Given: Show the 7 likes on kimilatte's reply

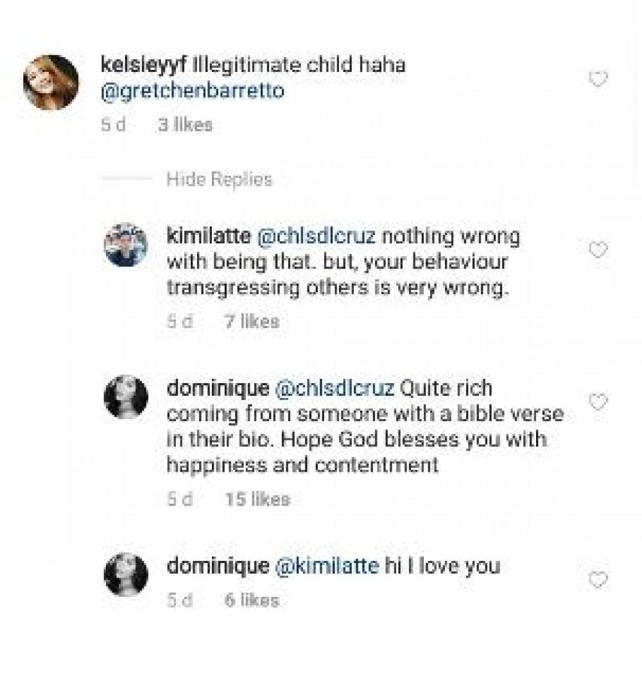Looking at the screenshot, I should tap(251, 322).
